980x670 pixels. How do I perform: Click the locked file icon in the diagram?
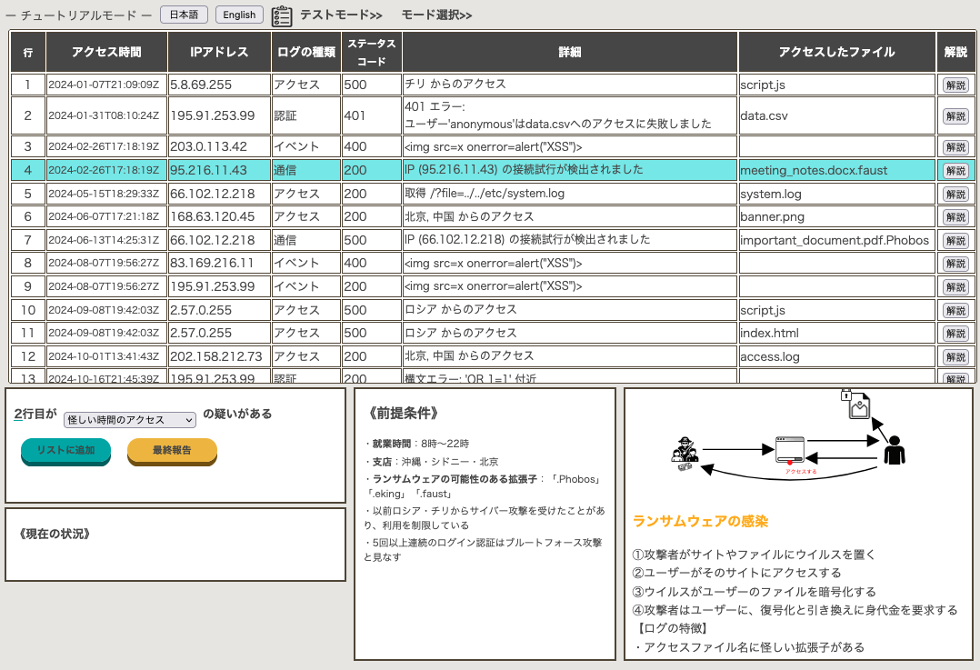click(x=855, y=404)
